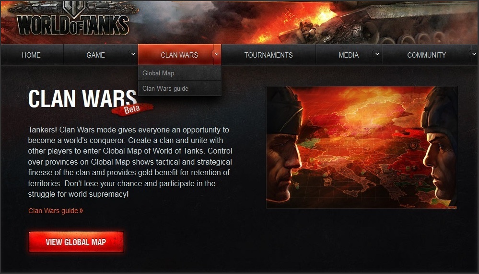This screenshot has width=479, height=274.
Task: Open the COMMUNITY section
Action: 426,55
